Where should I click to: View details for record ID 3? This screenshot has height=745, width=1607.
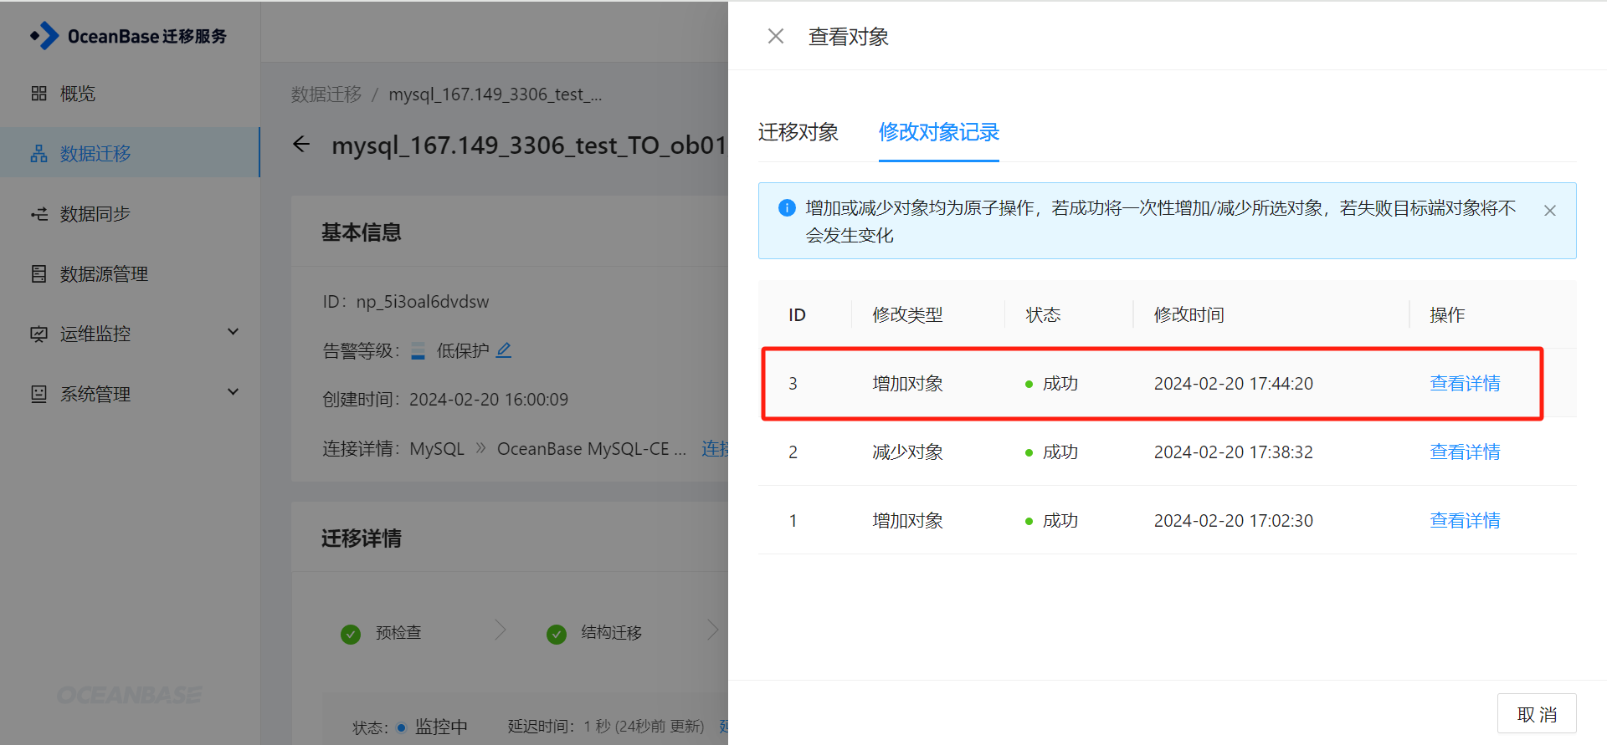pos(1465,384)
